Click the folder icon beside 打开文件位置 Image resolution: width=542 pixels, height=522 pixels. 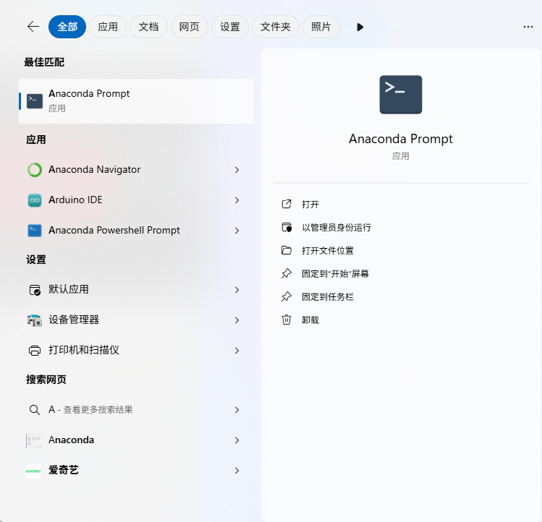pos(287,250)
